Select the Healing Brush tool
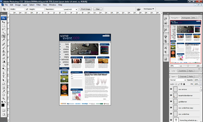Viewport: 203px width, 122px height. click(x=3, y=44)
